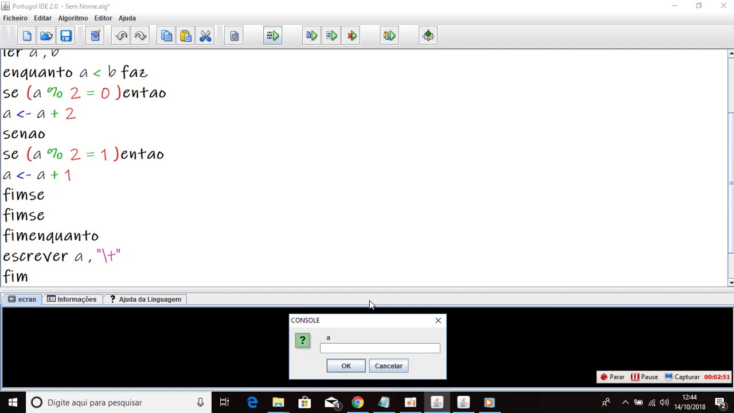Open the Ficheiro menu

click(15, 18)
